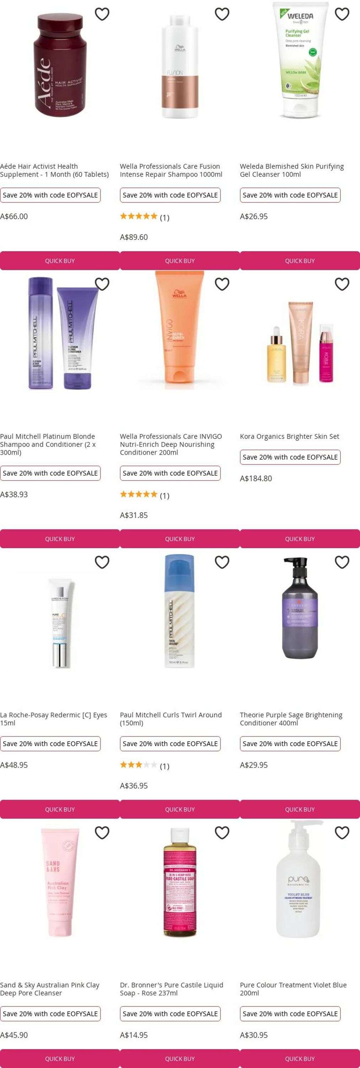Favorite Dr. Bronner's Castile Soap Rose
360x1068 pixels.
pos(222,833)
